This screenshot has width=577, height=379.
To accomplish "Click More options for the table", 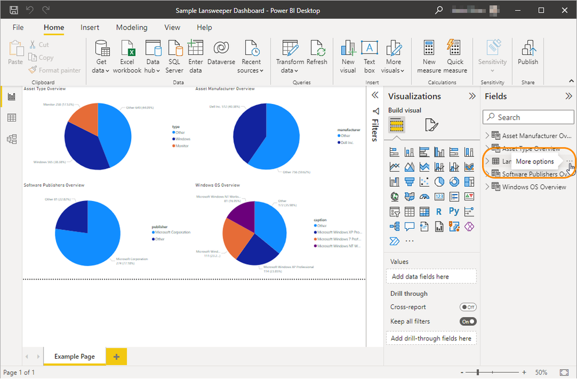I will pyautogui.click(x=569, y=162).
